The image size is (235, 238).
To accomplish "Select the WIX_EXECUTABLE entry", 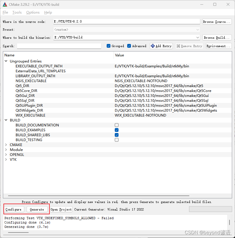I will pyautogui.click(x=30, y=115).
